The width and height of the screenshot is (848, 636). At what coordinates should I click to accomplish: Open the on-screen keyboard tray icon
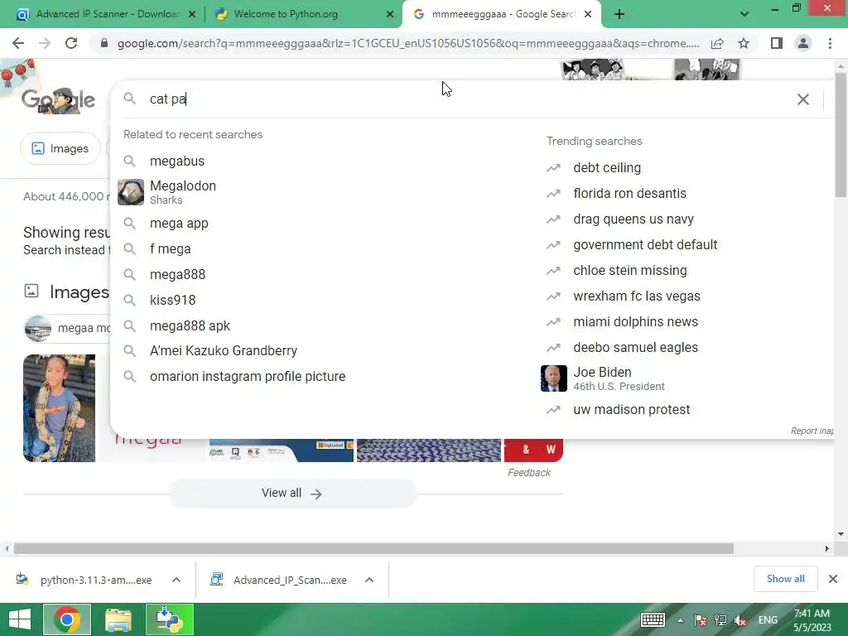click(653, 619)
